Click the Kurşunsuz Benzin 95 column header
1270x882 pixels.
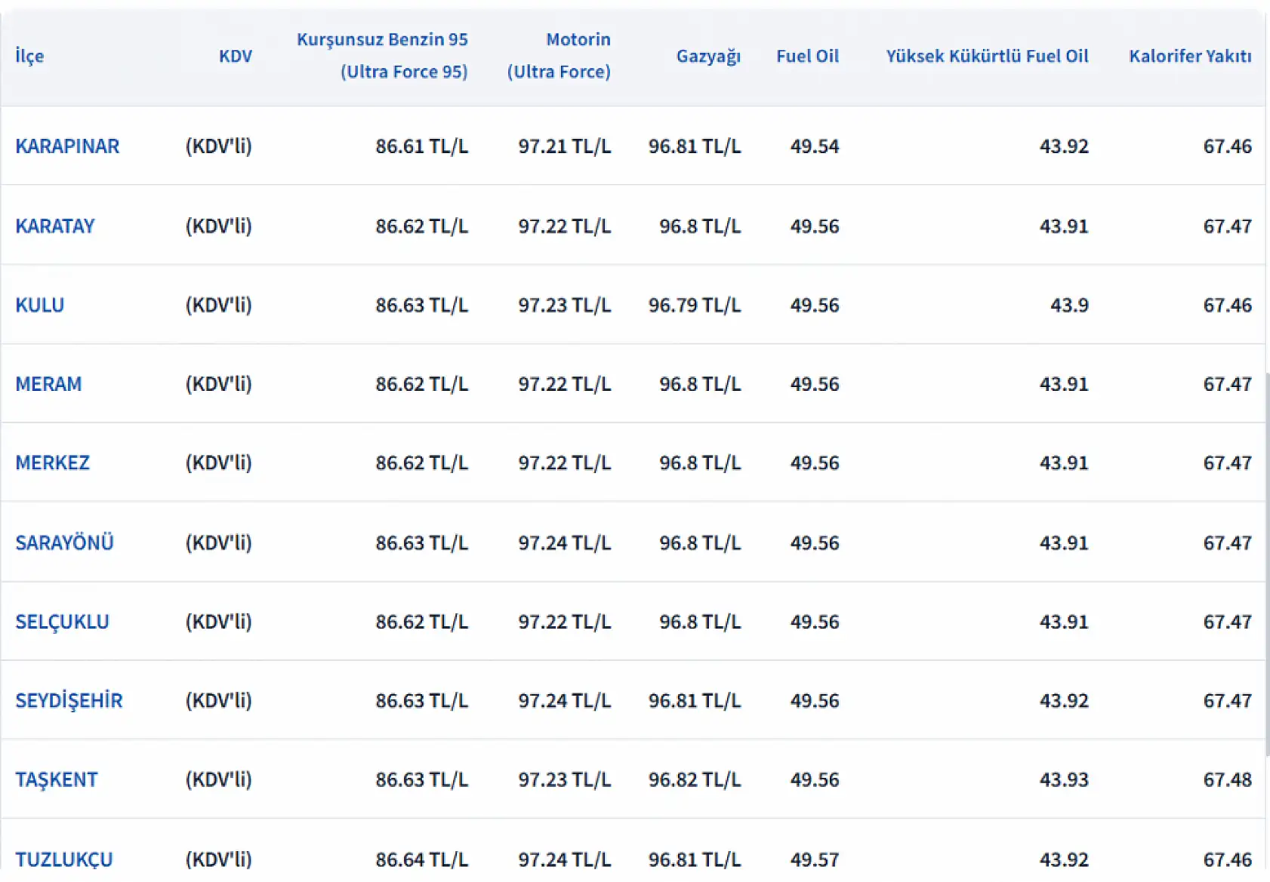coord(382,56)
